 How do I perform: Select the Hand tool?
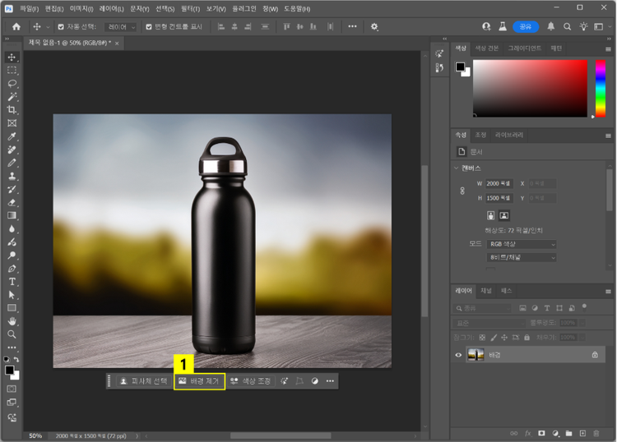(12, 321)
